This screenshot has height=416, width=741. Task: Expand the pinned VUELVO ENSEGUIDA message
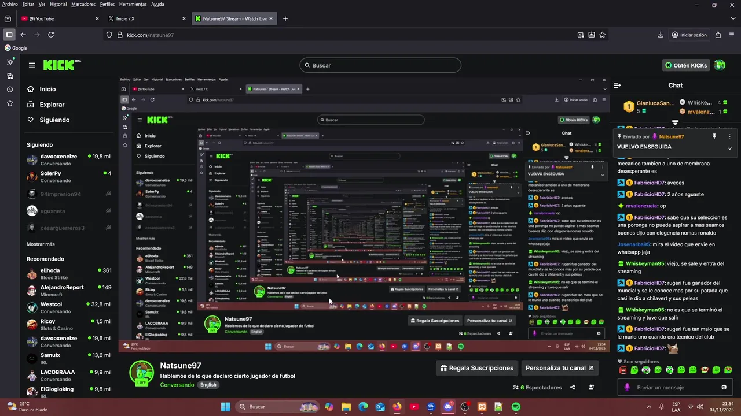(x=729, y=148)
